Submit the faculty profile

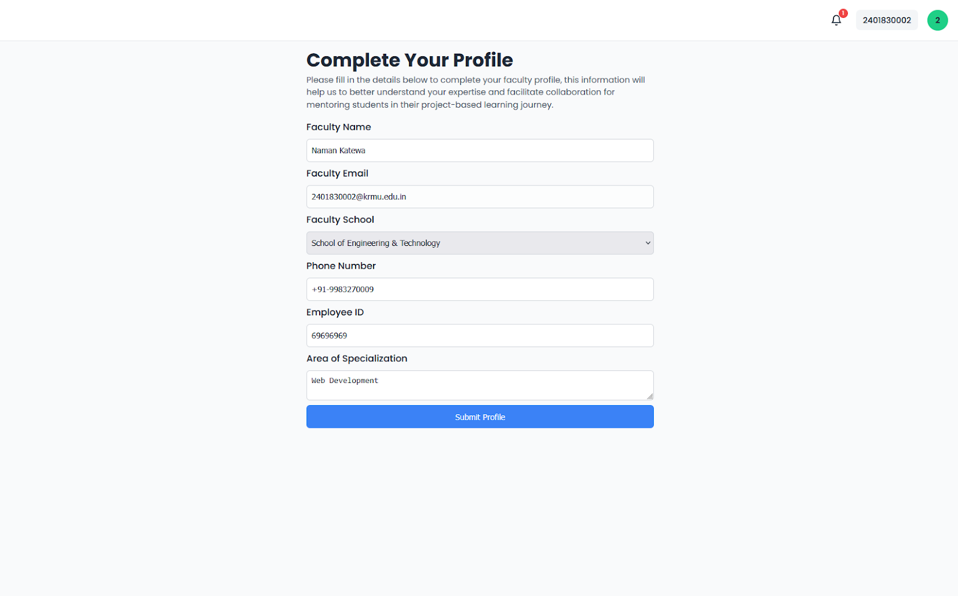(480, 416)
